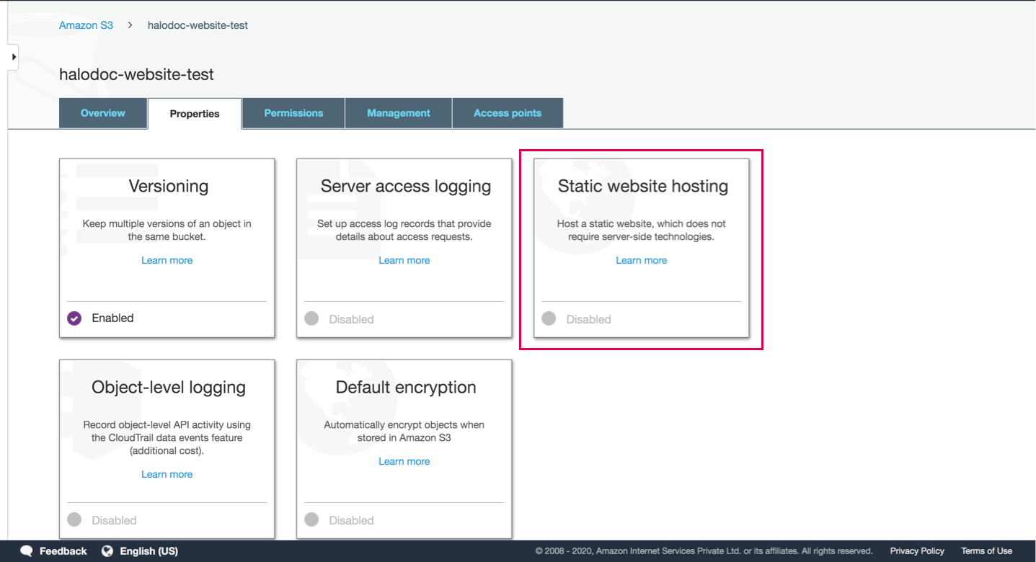Click the purple Enabled checkmark on Versioning

tap(74, 318)
